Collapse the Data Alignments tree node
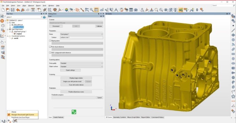The width and height of the screenshot is (236, 123). click(8, 29)
